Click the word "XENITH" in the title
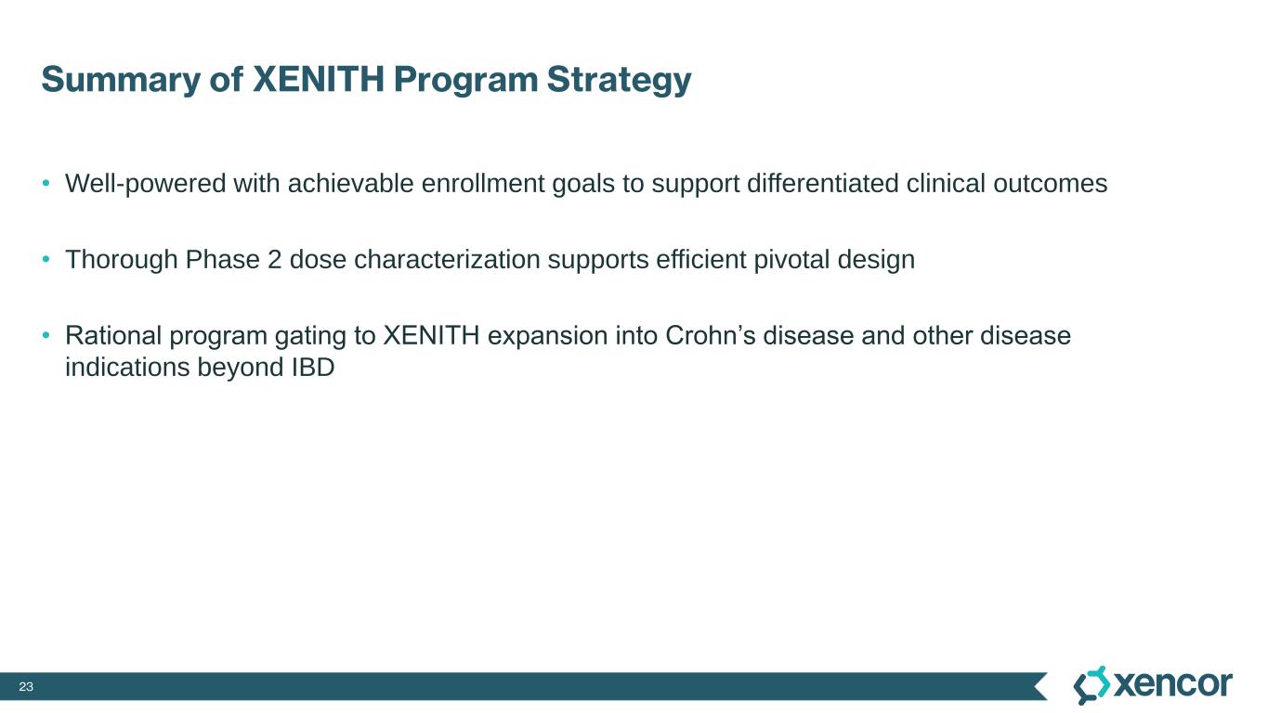 [x=318, y=80]
